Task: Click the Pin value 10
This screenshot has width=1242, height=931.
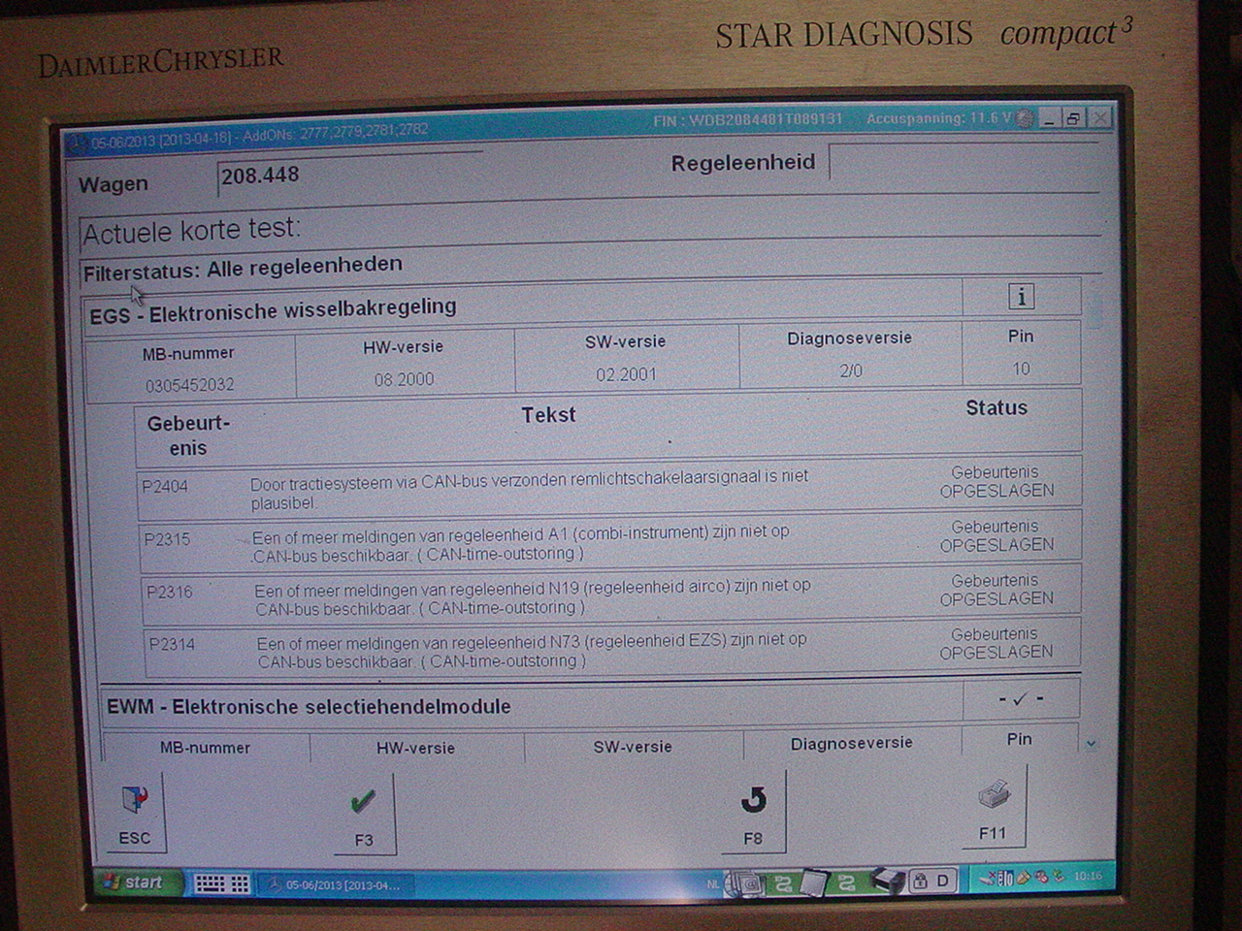Action: 1021,369
